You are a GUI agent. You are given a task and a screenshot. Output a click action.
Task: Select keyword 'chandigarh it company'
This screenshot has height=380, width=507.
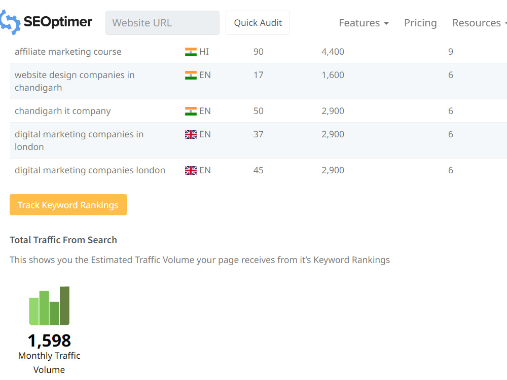[63, 111]
